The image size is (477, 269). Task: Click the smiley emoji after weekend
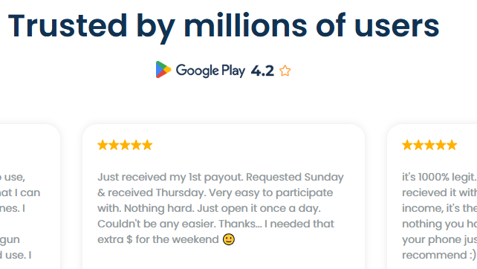(x=229, y=239)
